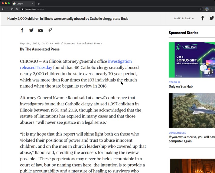215x173 pixels.
Task: Share article on Twitter below header
Action: click(31, 30)
